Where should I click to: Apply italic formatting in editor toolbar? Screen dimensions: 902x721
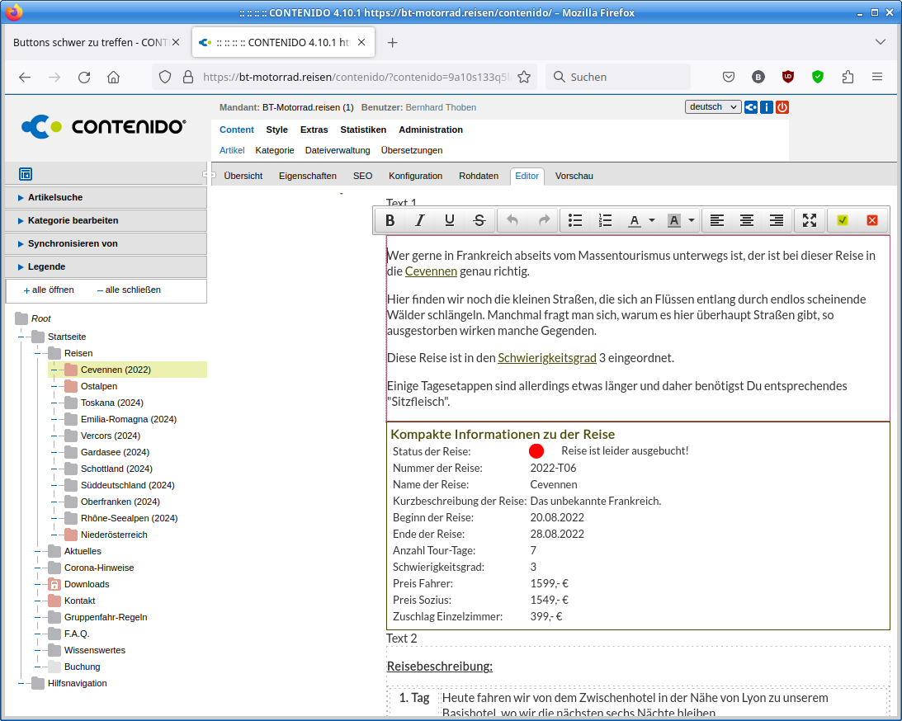point(420,220)
